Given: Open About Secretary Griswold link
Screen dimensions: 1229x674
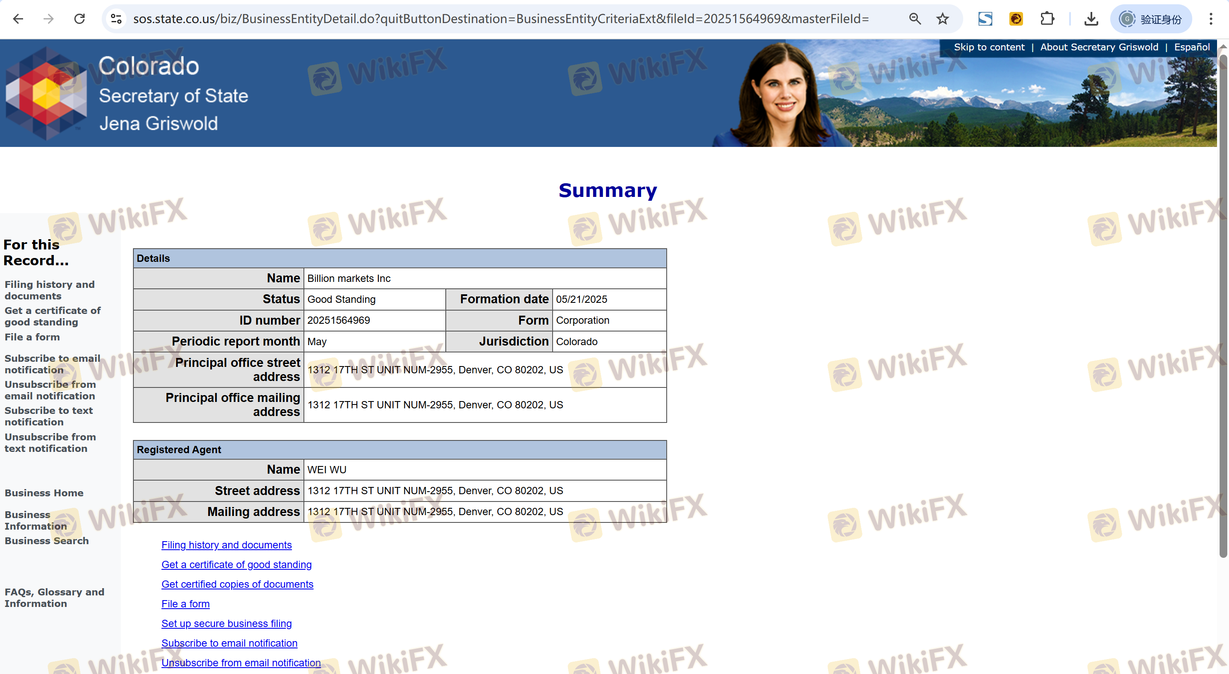Looking at the screenshot, I should [x=1099, y=47].
